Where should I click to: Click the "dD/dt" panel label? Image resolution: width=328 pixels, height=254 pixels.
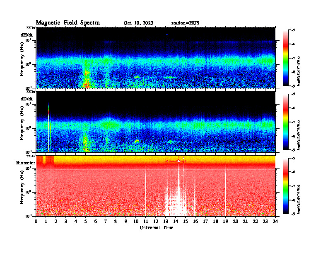27,99
